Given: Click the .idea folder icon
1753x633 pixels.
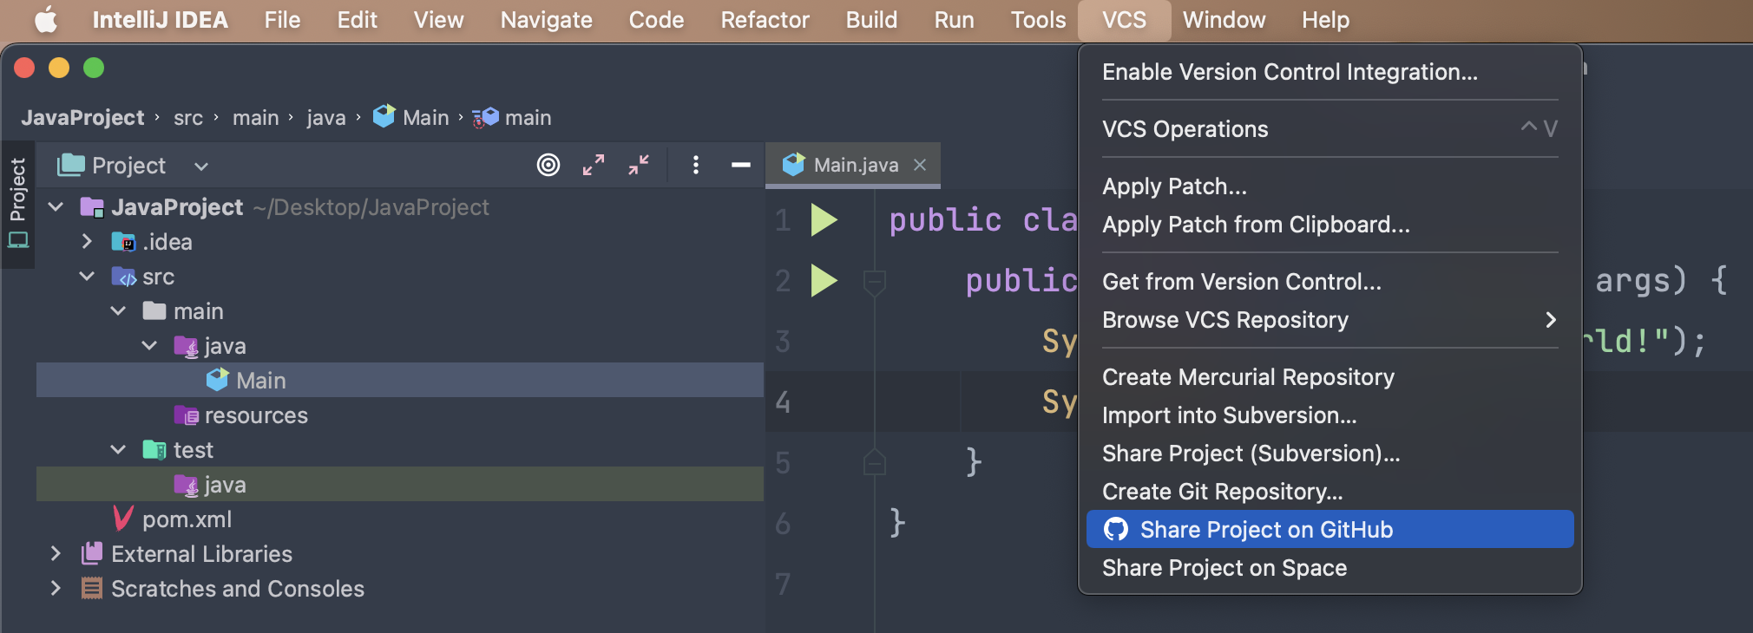Looking at the screenshot, I should [123, 242].
